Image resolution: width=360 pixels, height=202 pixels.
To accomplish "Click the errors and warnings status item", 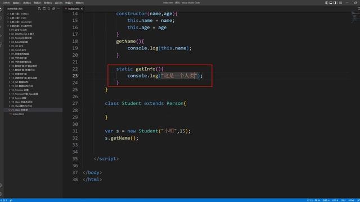I will [x=4, y=200].
